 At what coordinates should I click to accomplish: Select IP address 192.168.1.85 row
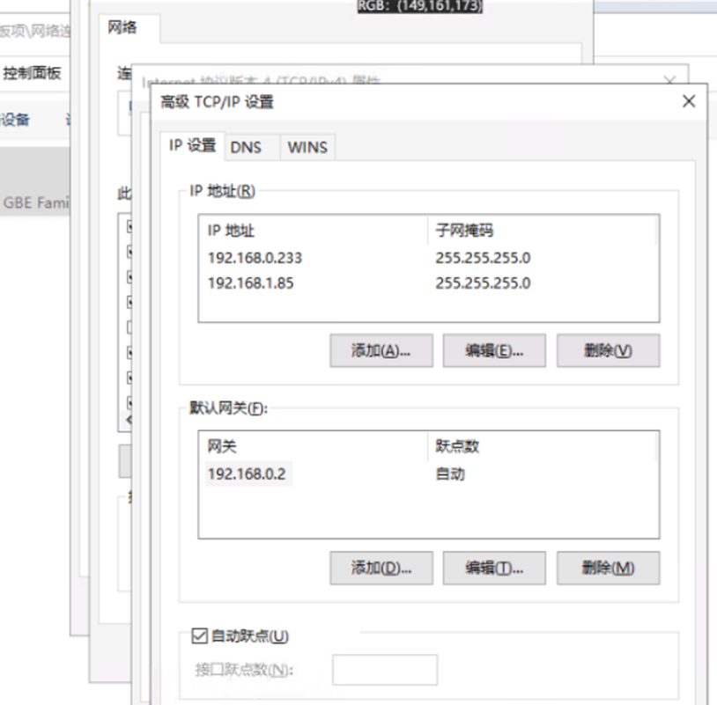tap(428, 283)
